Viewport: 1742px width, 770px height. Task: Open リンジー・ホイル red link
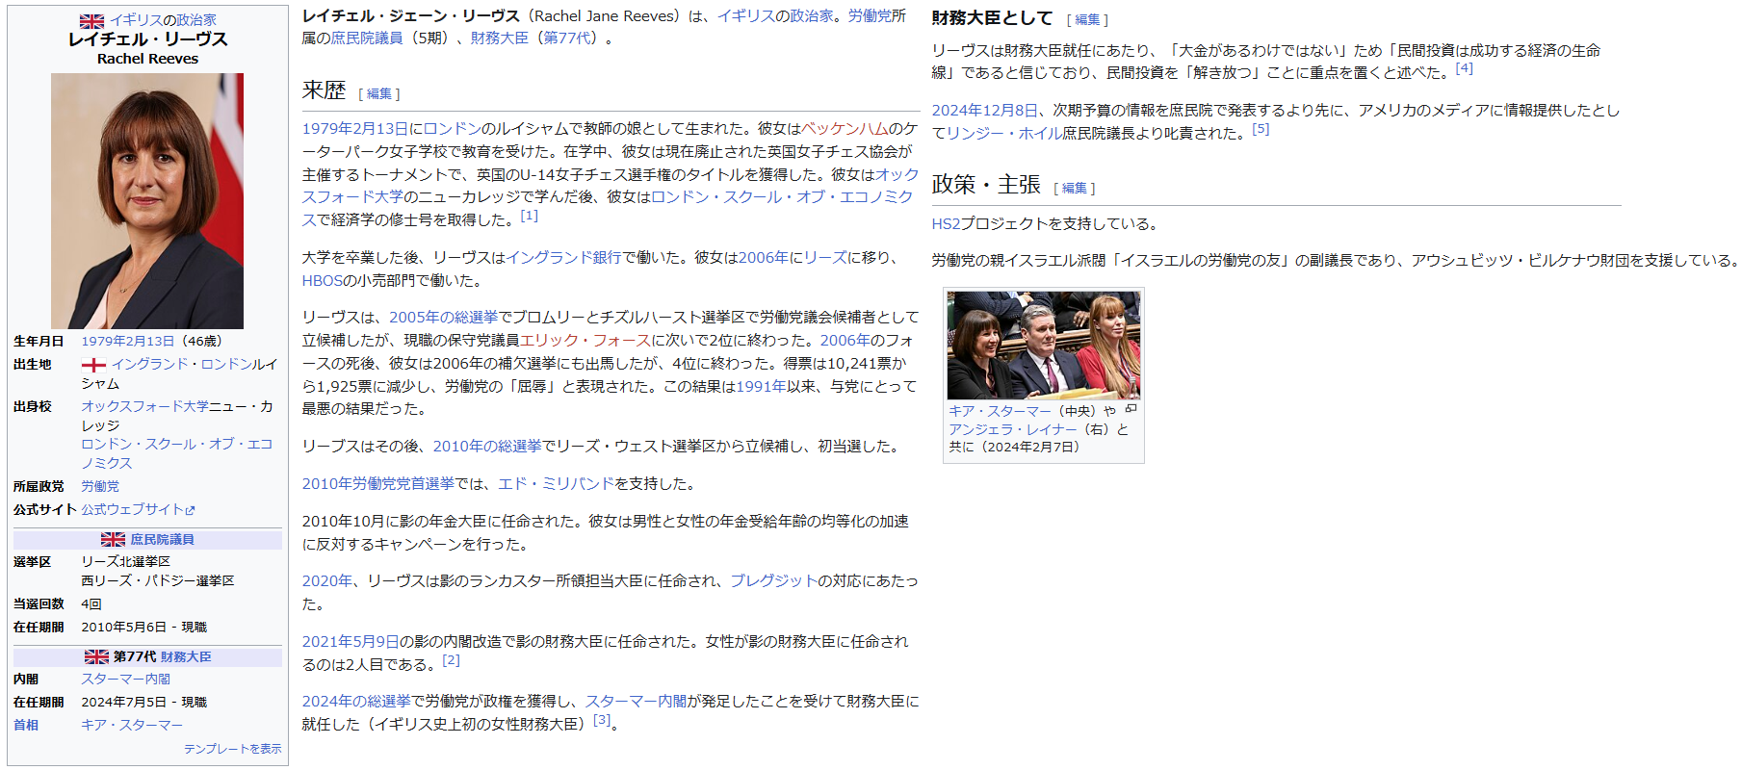point(1003,134)
